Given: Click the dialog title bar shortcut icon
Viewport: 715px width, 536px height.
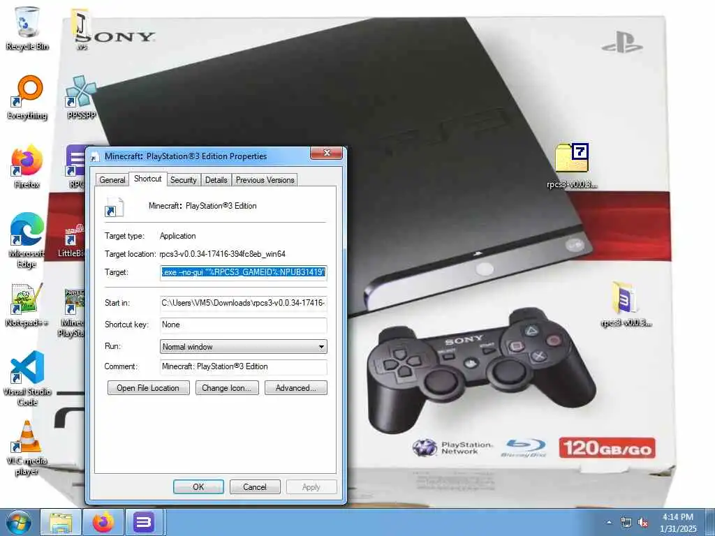Looking at the screenshot, I should pos(95,156).
